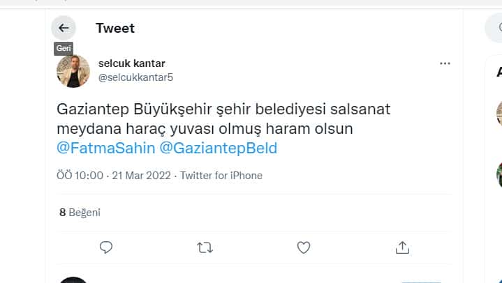Like the tweet with the heart icon
The width and height of the screenshot is (502, 283).
coord(303,247)
